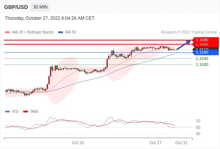The height and width of the screenshot is (149, 220).
Task: Click the RSI 30 level label
Action: tap(198, 134)
